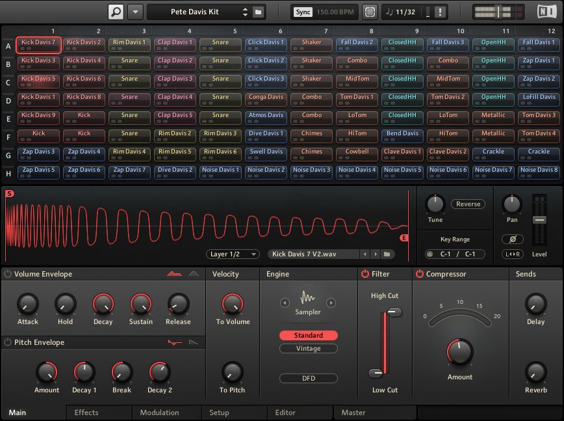Select the Kick Davis 7 pad
The width and height of the screenshot is (564, 421).
[x=38, y=45]
